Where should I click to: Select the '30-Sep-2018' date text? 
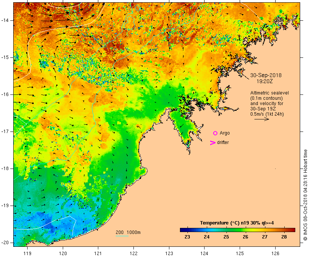[x=266, y=75]
